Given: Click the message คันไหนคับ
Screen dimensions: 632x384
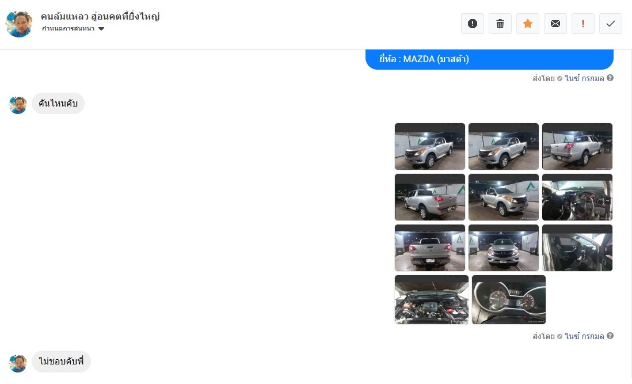Looking at the screenshot, I should tap(58, 103).
